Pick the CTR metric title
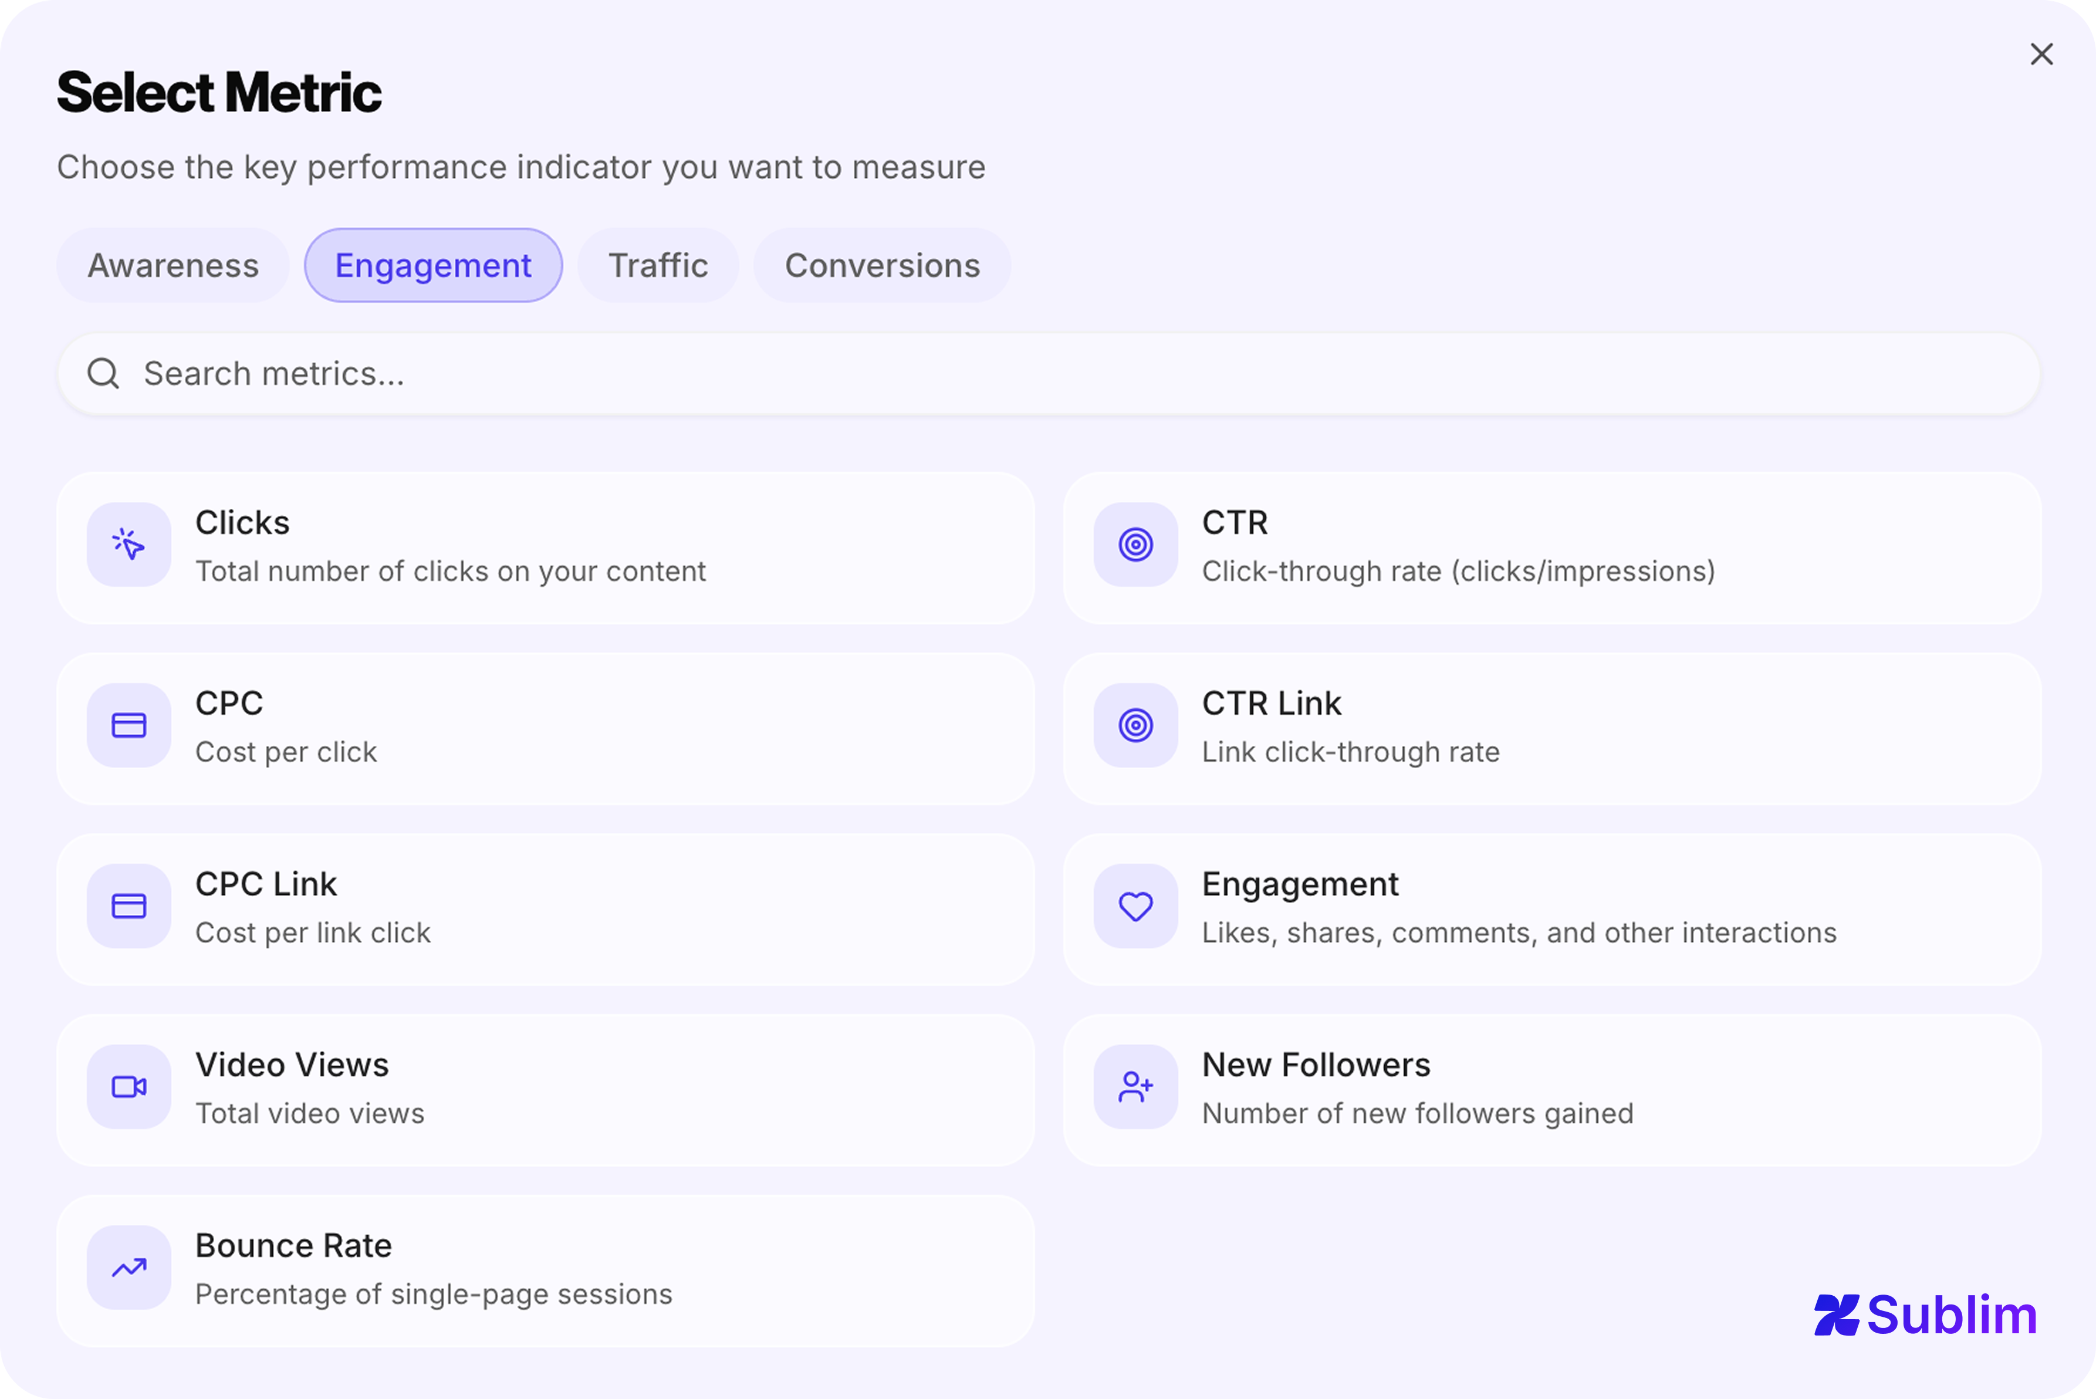 [x=1235, y=523]
